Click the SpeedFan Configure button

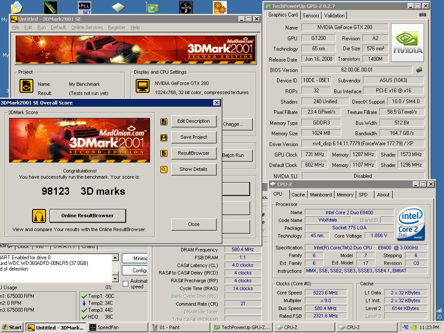[x=135, y=271]
